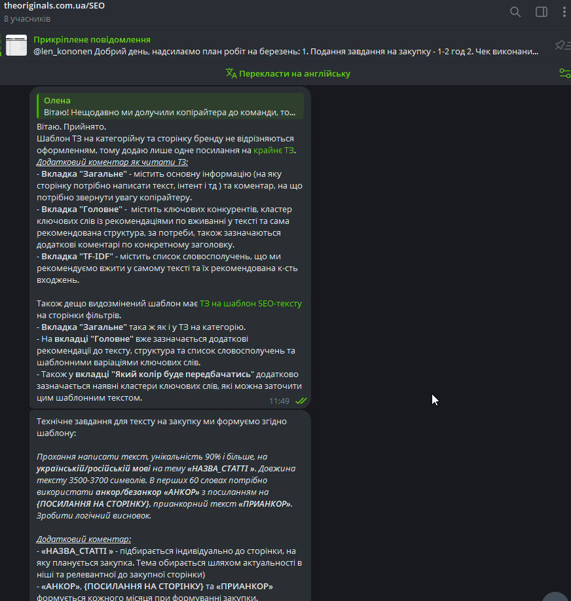Open search in the chat
The width and height of the screenshot is (571, 601).
[515, 12]
